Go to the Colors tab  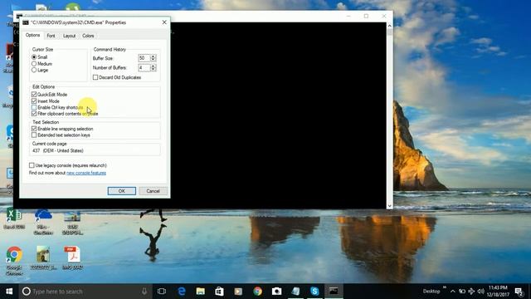(x=88, y=36)
